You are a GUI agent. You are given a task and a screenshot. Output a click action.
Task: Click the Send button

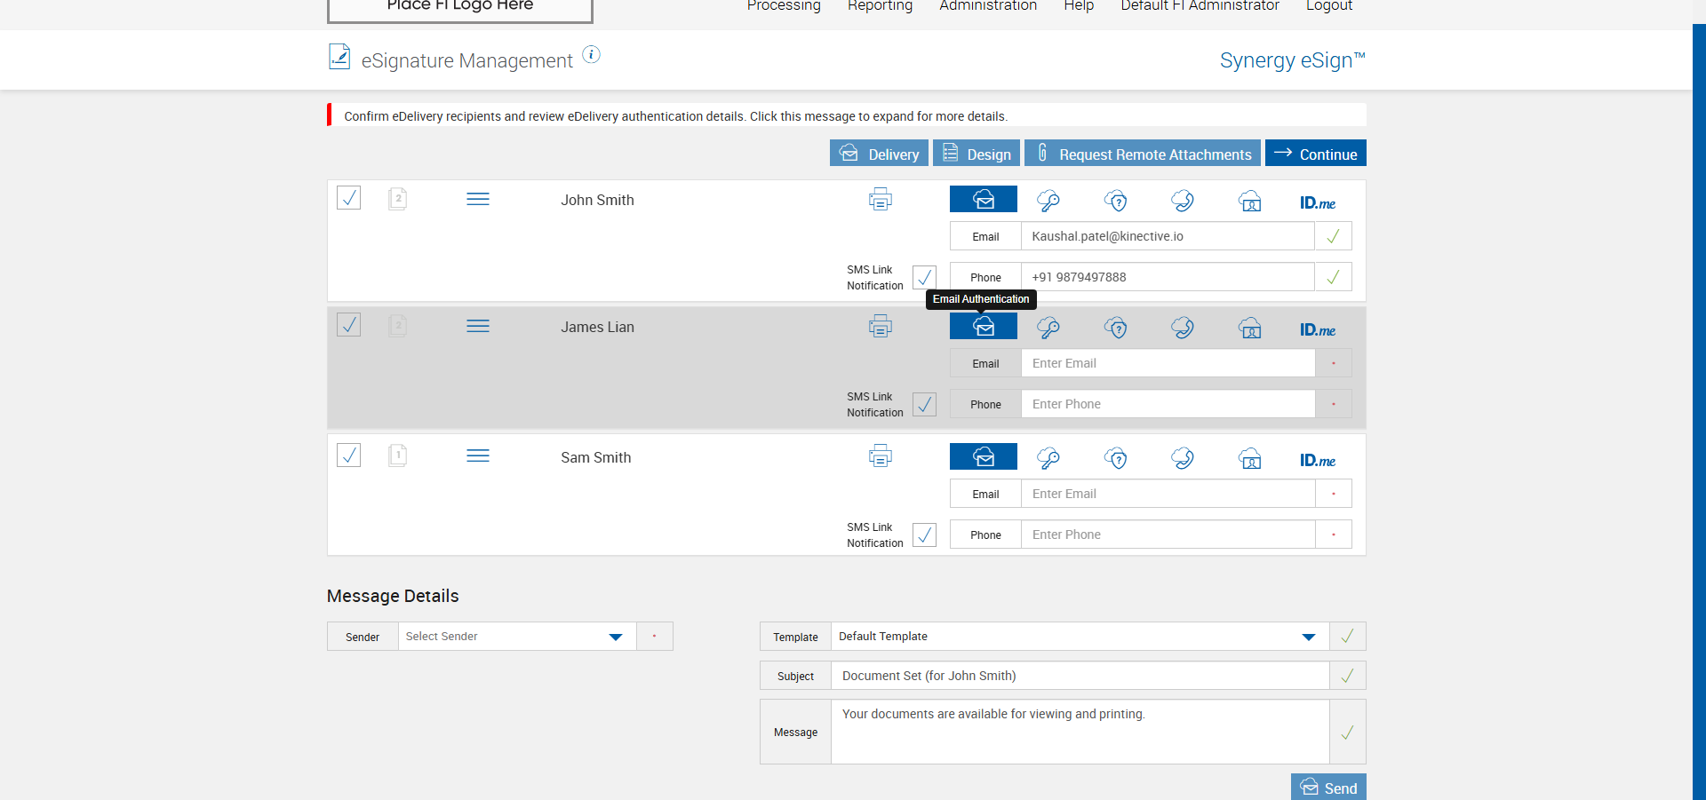tap(1328, 787)
